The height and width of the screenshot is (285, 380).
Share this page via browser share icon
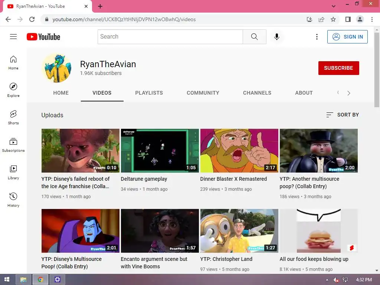tap(321, 19)
